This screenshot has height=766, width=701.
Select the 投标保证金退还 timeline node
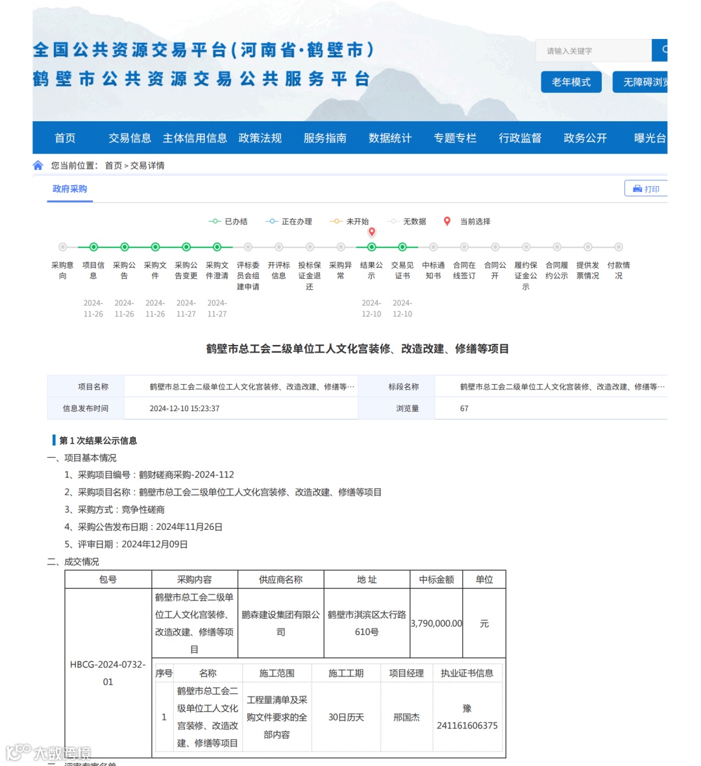pos(310,247)
